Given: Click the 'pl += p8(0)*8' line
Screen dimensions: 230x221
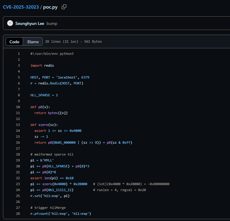Looking at the screenshot, I should tap(43, 172).
